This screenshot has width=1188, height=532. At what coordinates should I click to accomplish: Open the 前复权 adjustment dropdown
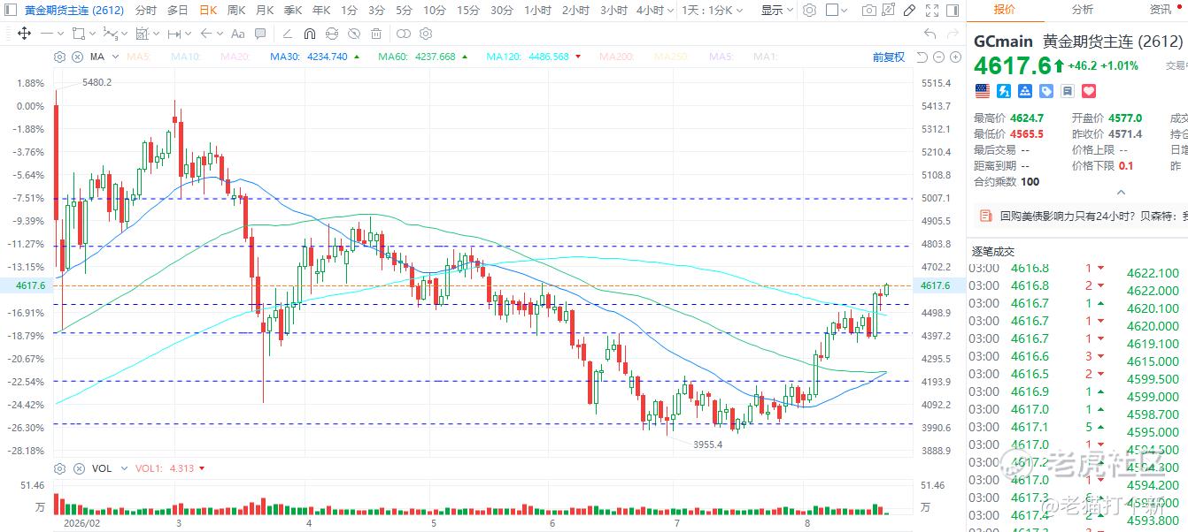pos(889,57)
